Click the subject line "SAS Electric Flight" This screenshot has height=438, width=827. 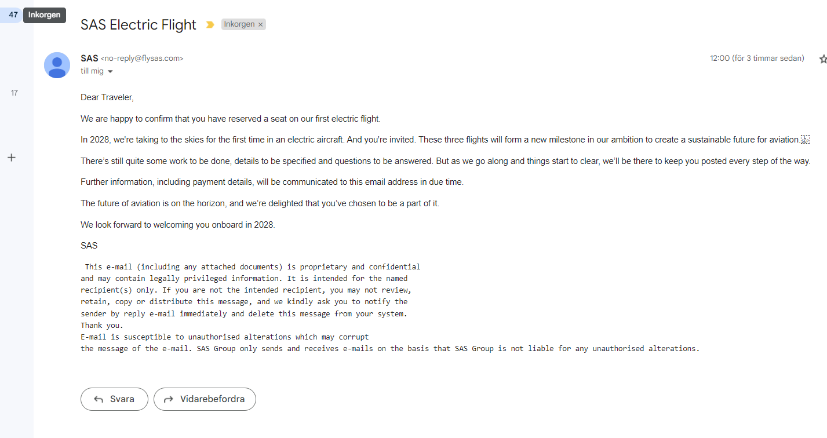coord(139,25)
